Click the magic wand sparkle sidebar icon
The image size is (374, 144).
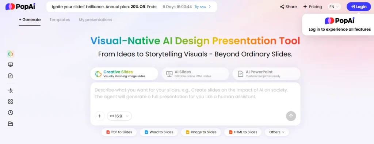[x=11, y=91]
